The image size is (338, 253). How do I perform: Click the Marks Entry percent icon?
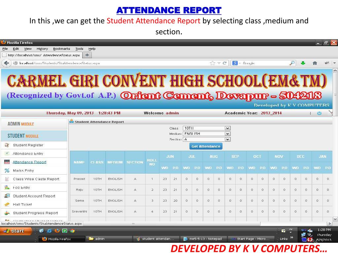click(7, 170)
